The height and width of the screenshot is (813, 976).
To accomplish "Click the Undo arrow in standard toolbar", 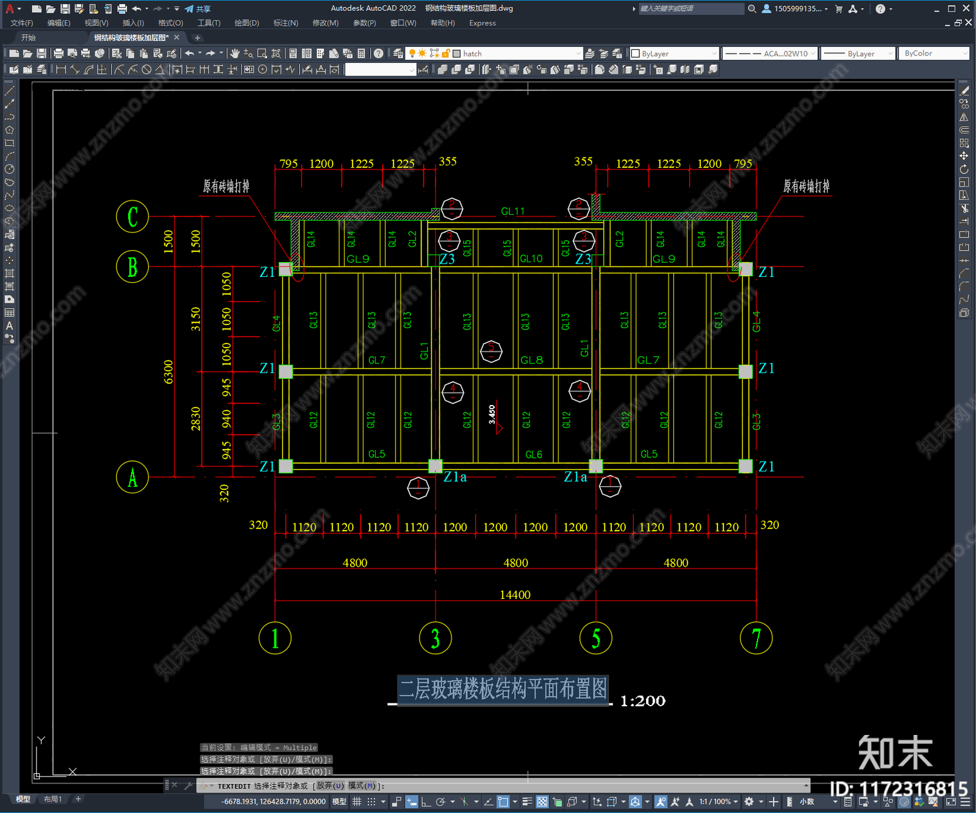I will click(x=190, y=54).
